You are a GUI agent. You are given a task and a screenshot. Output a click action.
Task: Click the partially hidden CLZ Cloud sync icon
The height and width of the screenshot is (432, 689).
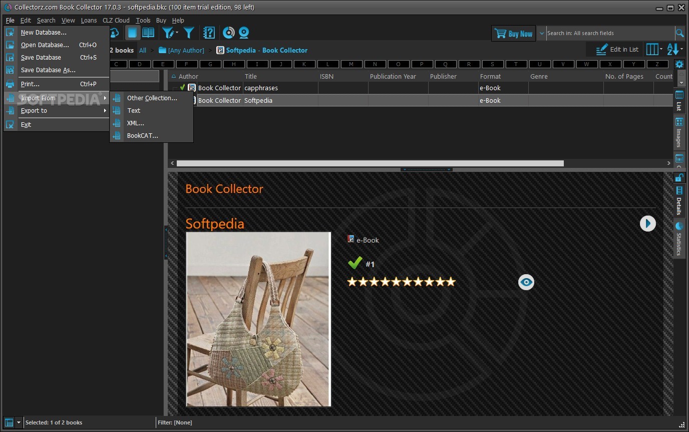(114, 33)
